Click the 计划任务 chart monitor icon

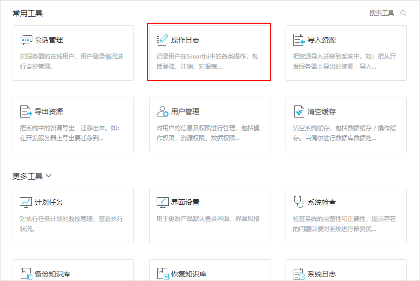(26, 202)
